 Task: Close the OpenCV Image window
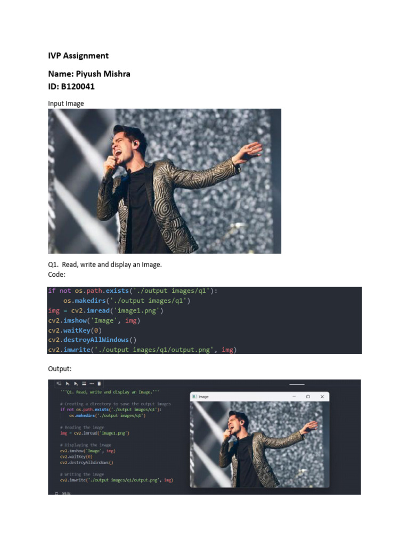[x=322, y=396]
